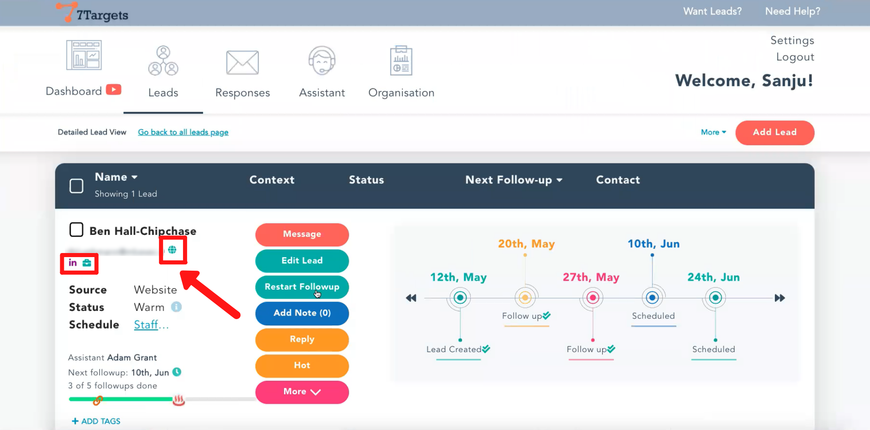Image resolution: width=870 pixels, height=430 pixels.
Task: Click the LinkedIn icon under the lead name
Action: [x=72, y=263]
